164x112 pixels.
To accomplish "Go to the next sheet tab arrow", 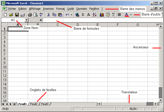I will 10,104.
